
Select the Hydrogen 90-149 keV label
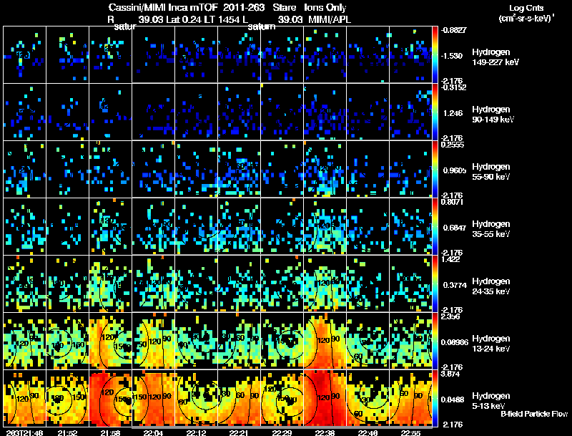[x=494, y=114]
